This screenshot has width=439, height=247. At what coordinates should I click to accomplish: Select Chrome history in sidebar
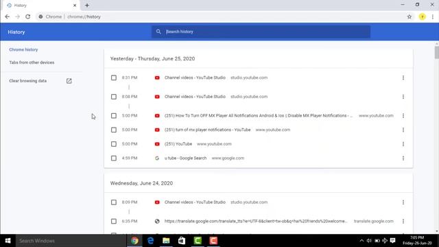pos(23,49)
